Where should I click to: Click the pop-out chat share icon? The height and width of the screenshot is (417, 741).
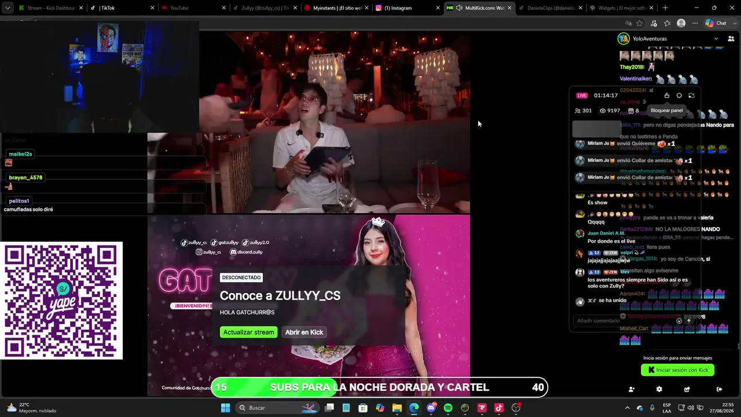coord(687,389)
